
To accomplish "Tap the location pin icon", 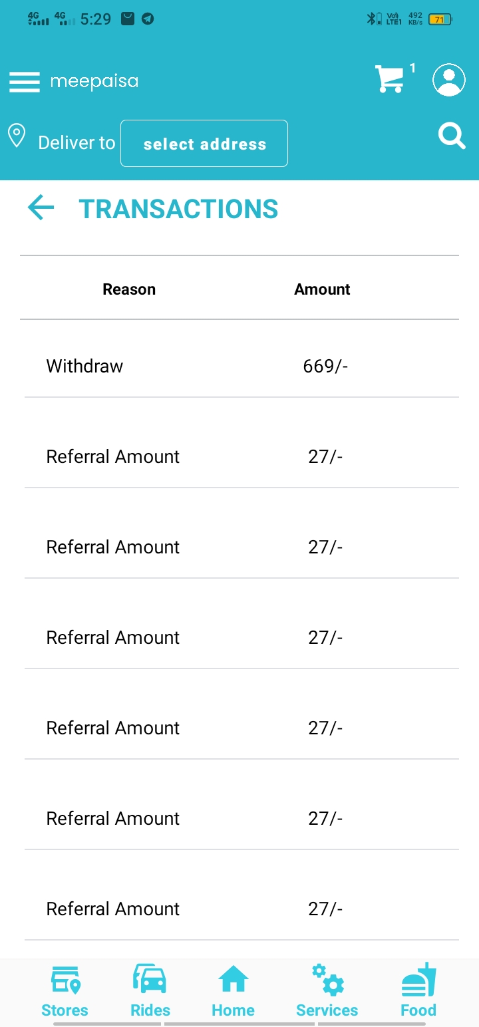I will [x=17, y=136].
